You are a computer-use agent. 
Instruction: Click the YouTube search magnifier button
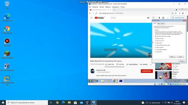click(153, 18)
